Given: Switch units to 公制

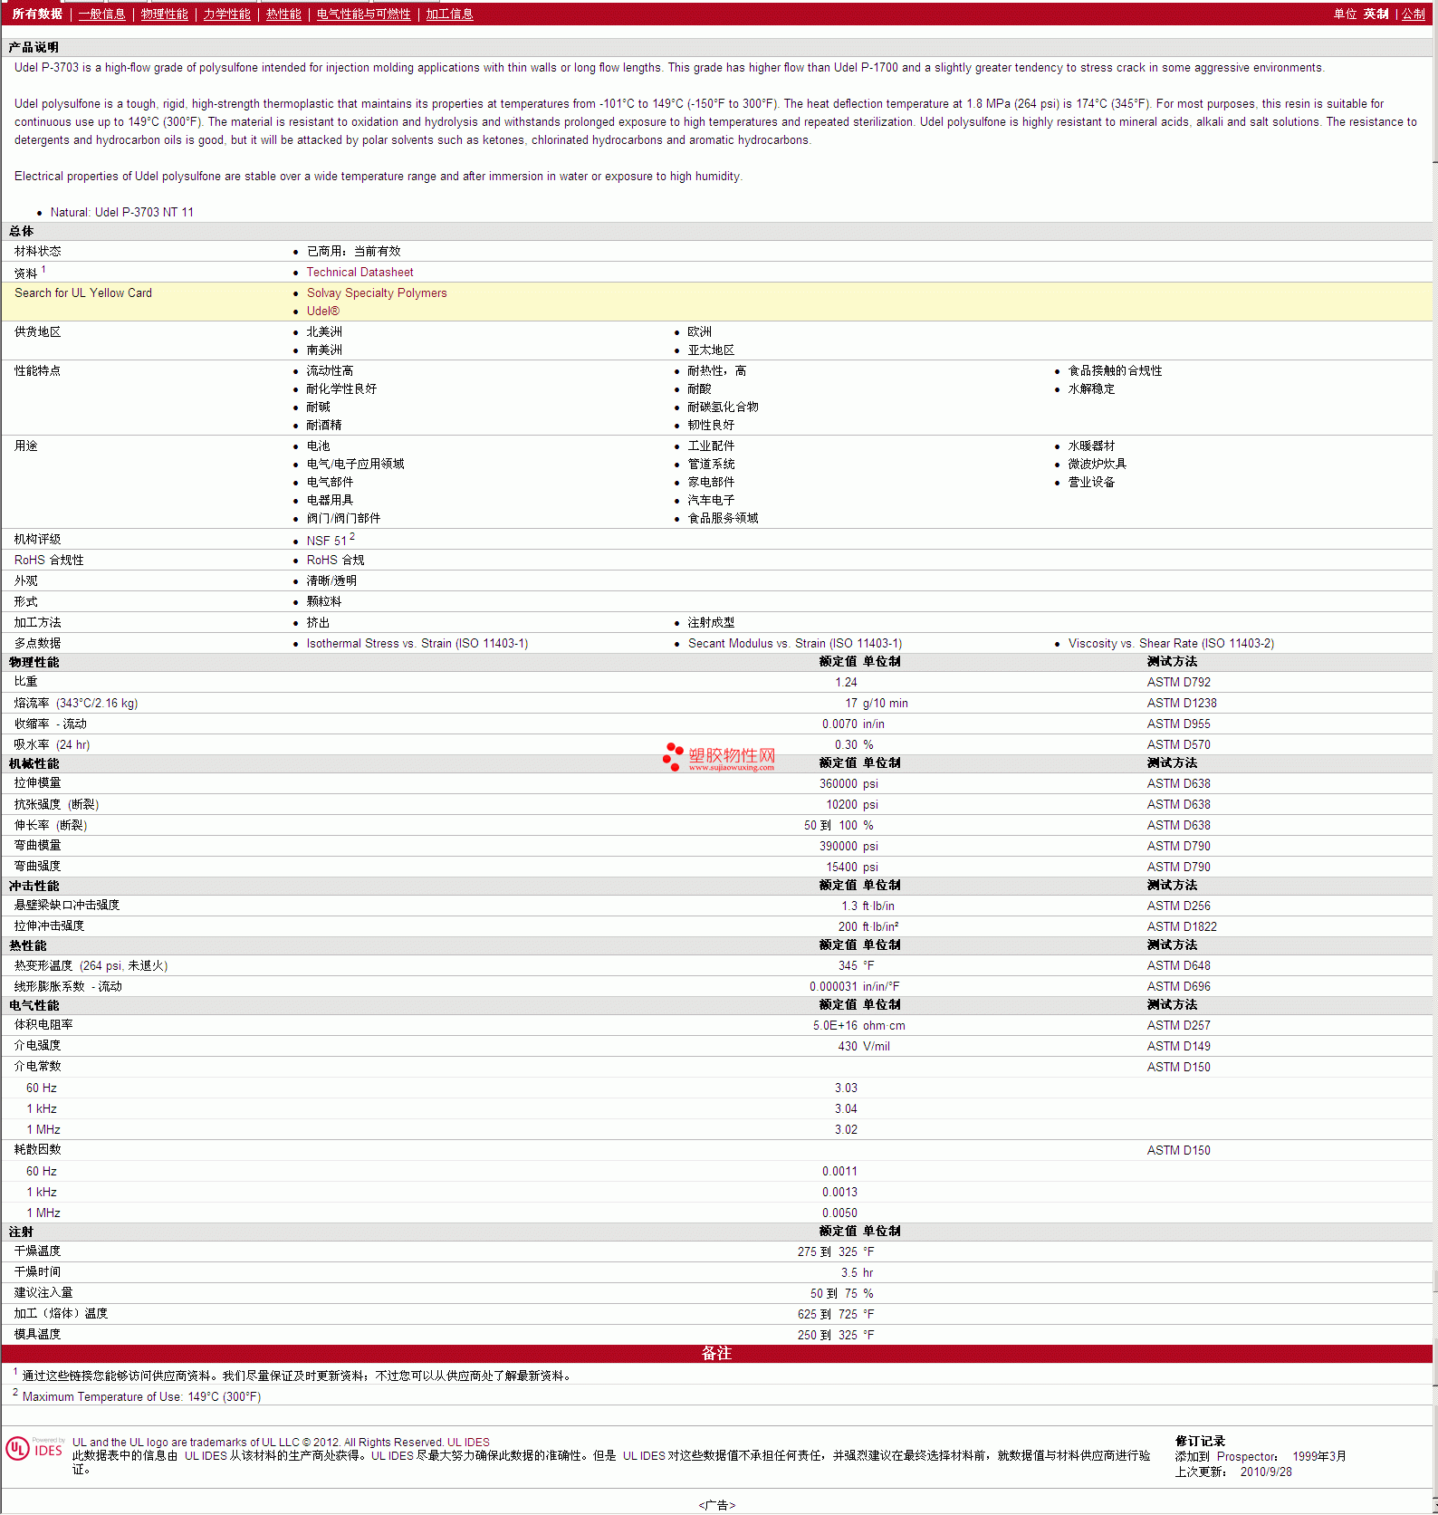Looking at the screenshot, I should coord(1414,14).
